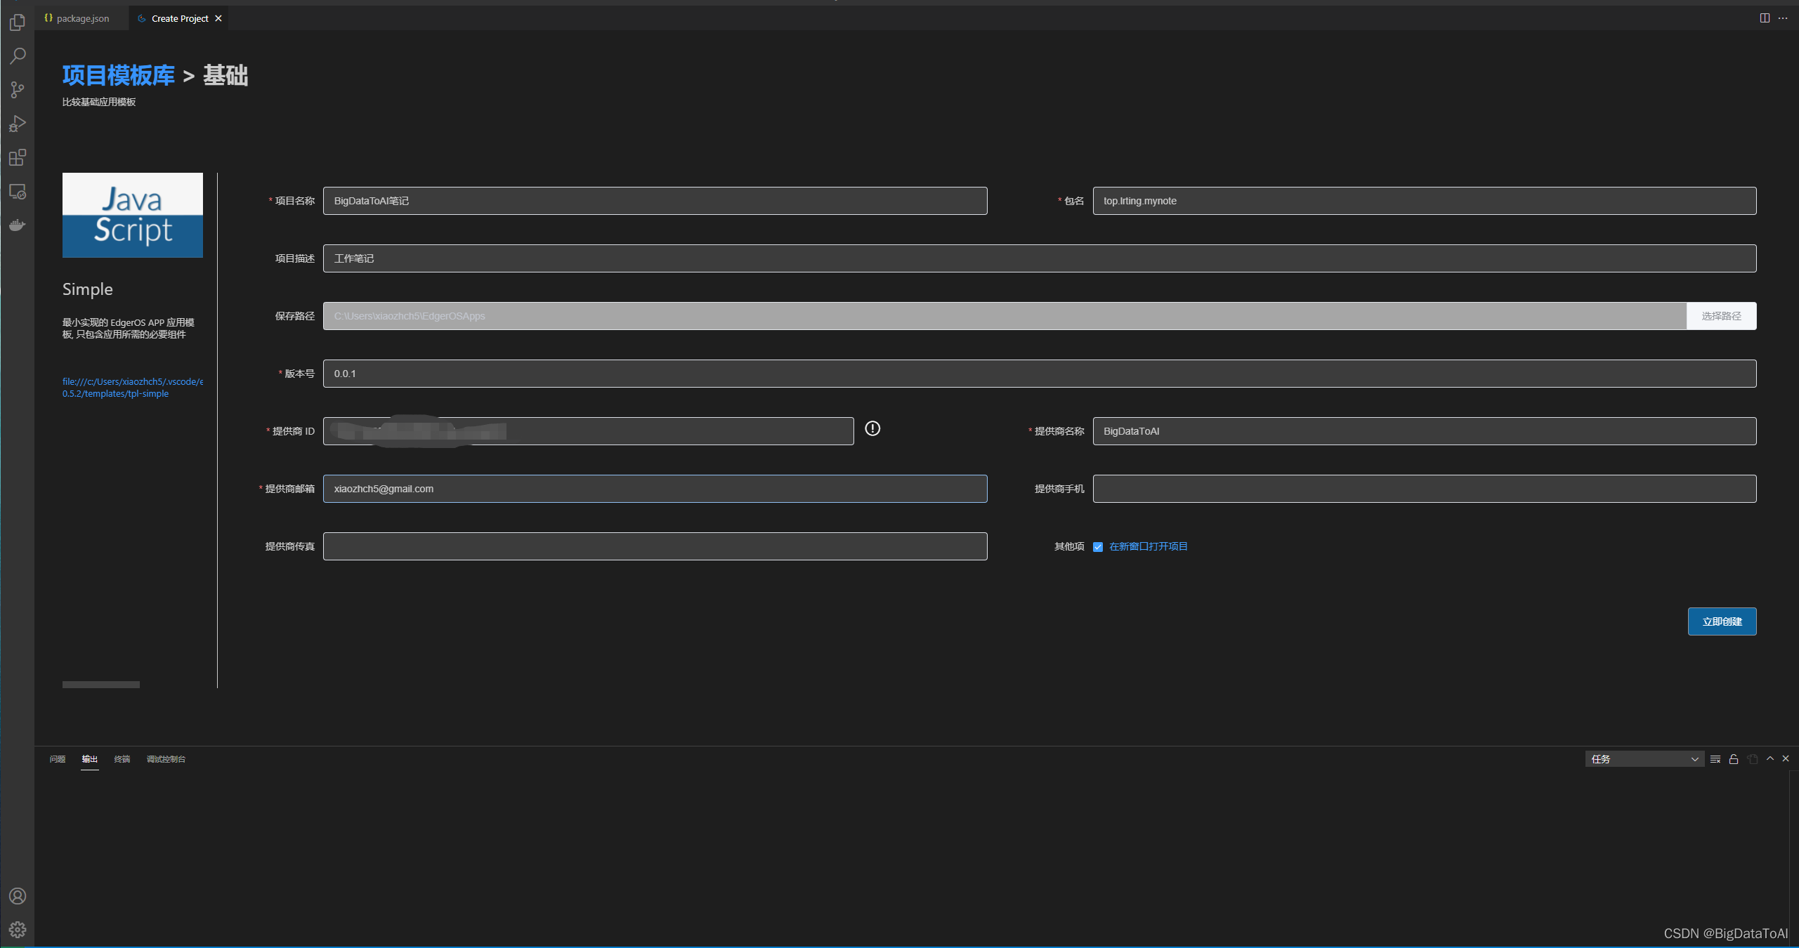The width and height of the screenshot is (1799, 948).
Task: Open Run and Debug view
Action: pyautogui.click(x=18, y=124)
